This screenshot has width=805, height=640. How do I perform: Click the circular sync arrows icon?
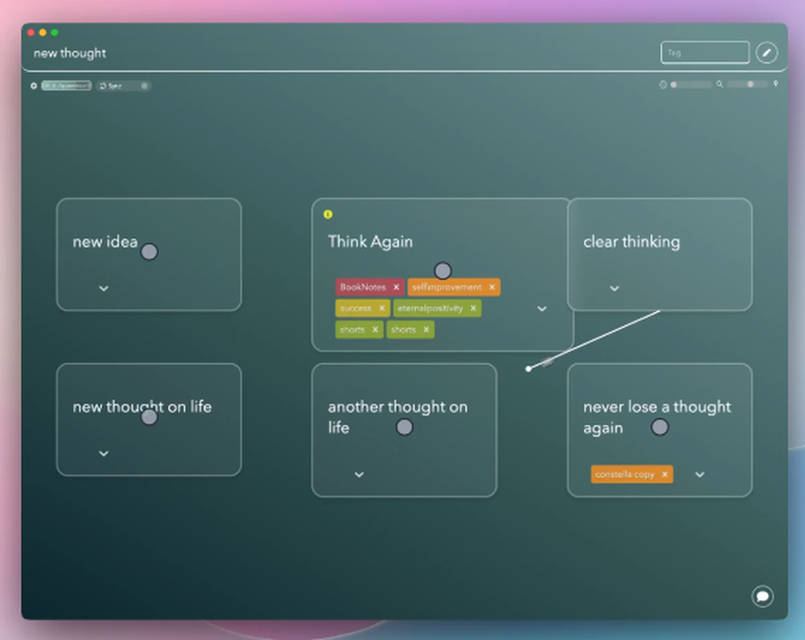point(103,86)
